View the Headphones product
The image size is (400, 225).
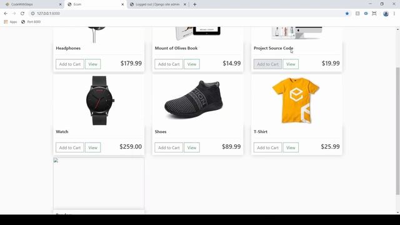pyautogui.click(x=93, y=64)
